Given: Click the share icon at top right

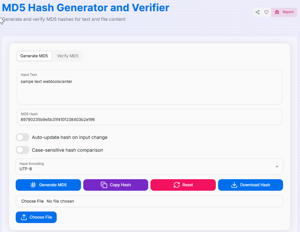Looking at the screenshot, I should (257, 12).
